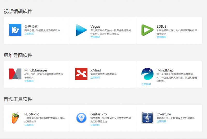
Task: Click 立即购买 link under Vegas
Action: click(95, 37)
